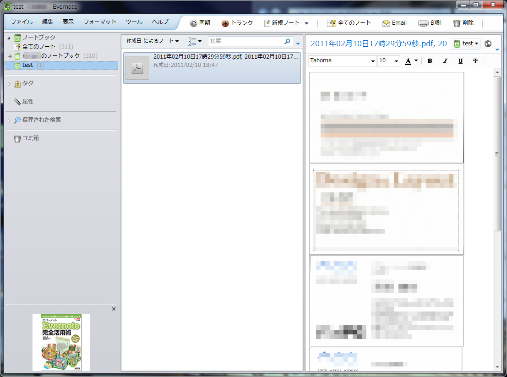Click the 保存された検索 magnifier icon
This screenshot has height=377, width=507.
[x=17, y=120]
